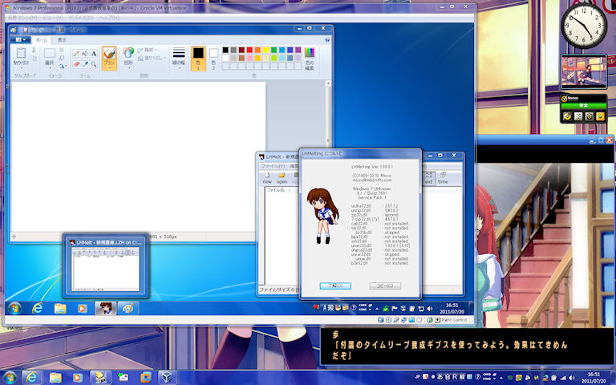Show hidden icons arrow in guest tray
The height and width of the screenshot is (385, 616).
pyautogui.click(x=377, y=309)
